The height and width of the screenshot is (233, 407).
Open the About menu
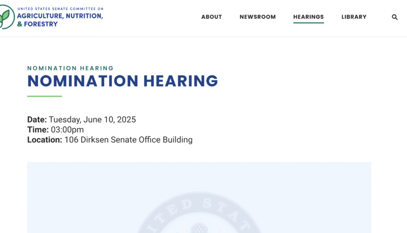coord(212,17)
